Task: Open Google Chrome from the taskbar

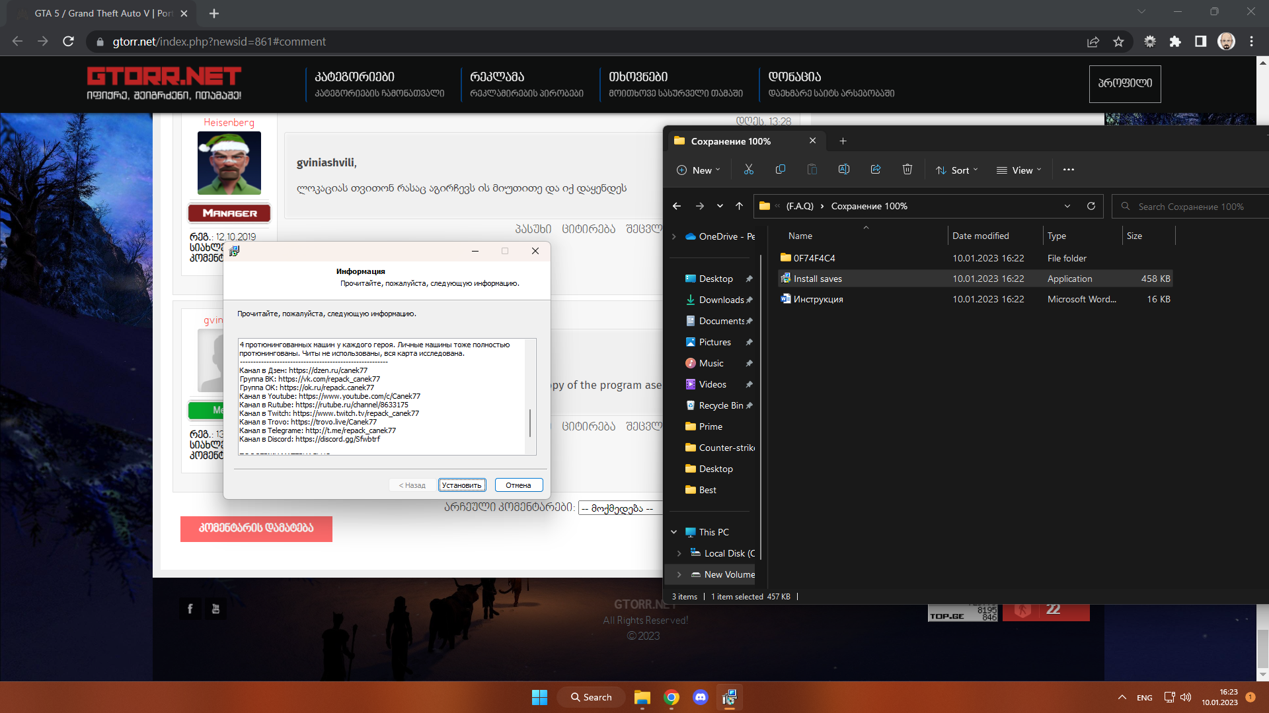Action: point(672,697)
